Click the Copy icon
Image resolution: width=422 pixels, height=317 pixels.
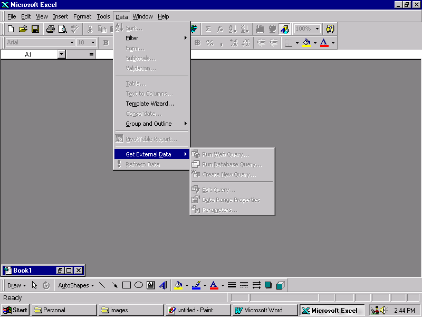coord(102,29)
